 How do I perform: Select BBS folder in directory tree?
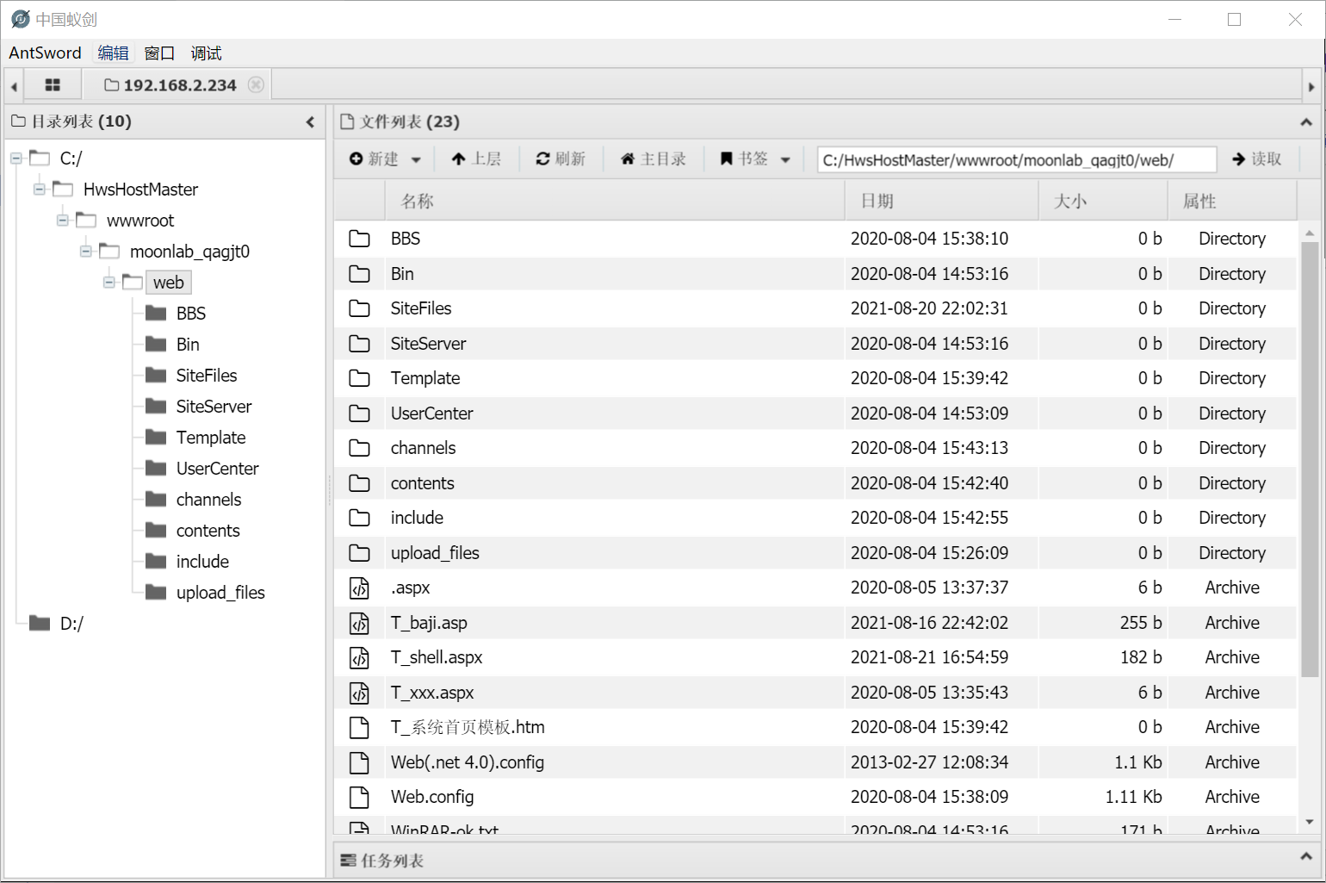point(191,314)
